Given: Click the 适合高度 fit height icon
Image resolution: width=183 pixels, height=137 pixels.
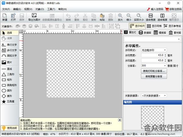Looking at the screenshot, I should pos(162,17).
